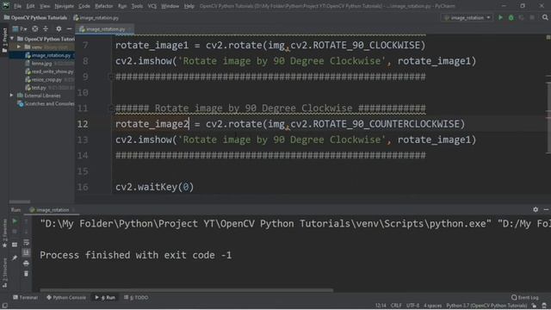Viewport: 551px width, 310px height.
Task: Toggle the Project tool window stripe button
Action: tap(4, 40)
